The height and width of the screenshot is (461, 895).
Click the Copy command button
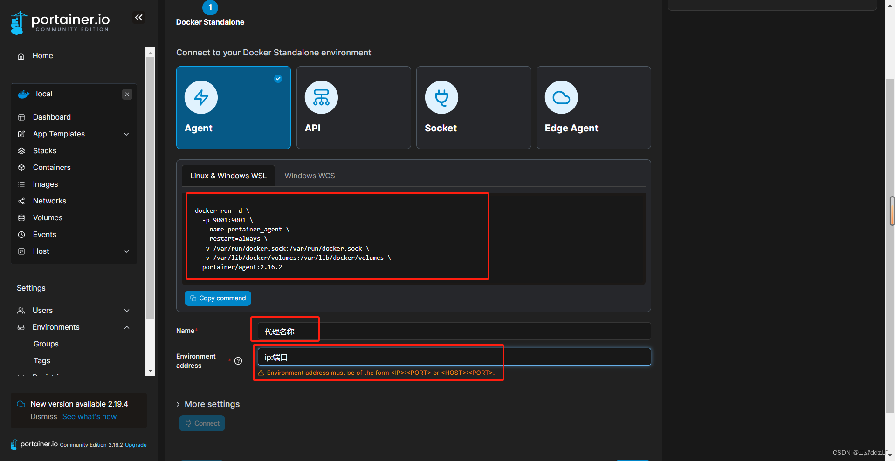click(x=218, y=298)
